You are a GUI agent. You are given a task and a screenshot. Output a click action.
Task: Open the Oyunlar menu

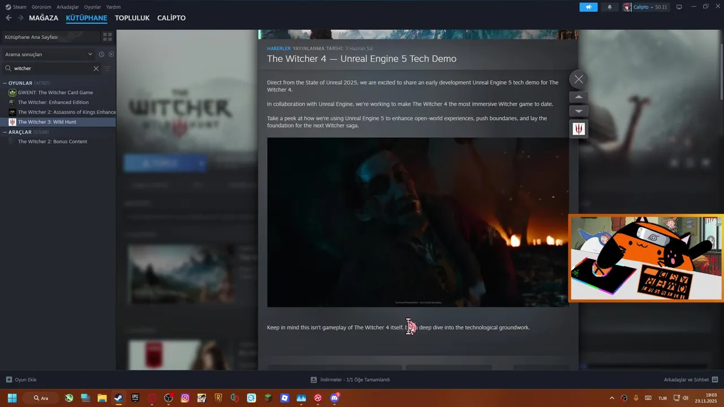point(93,7)
